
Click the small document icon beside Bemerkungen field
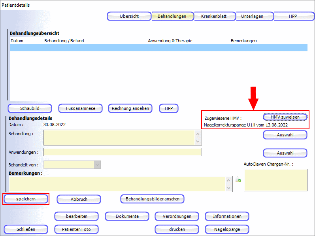pyautogui.click(x=238, y=179)
